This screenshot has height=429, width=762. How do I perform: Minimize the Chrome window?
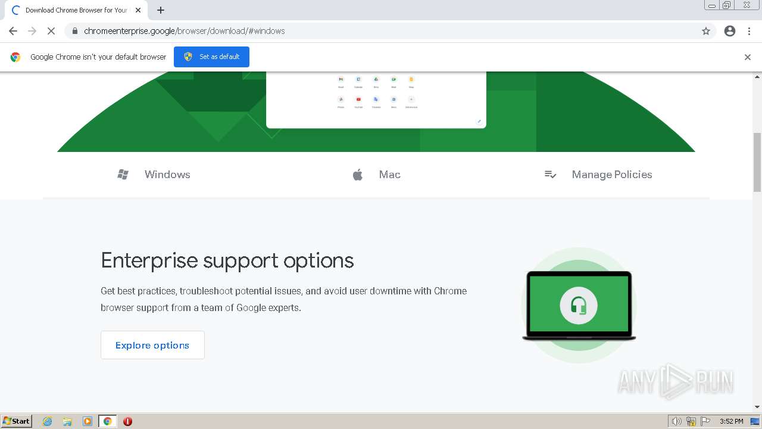coord(712,5)
